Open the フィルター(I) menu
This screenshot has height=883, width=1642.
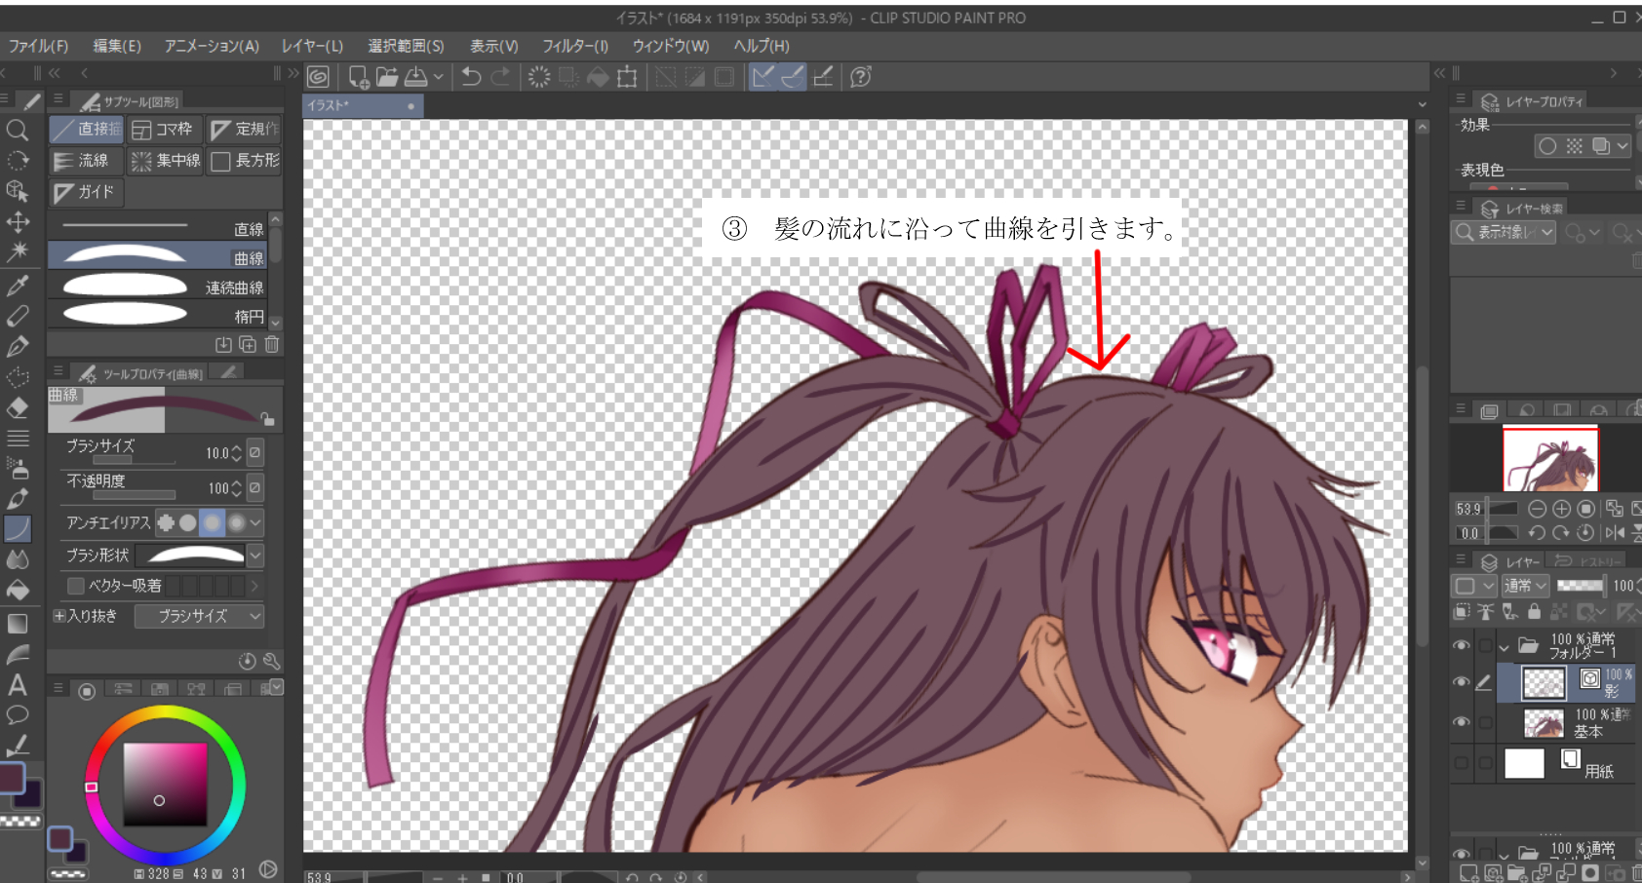[x=575, y=46]
